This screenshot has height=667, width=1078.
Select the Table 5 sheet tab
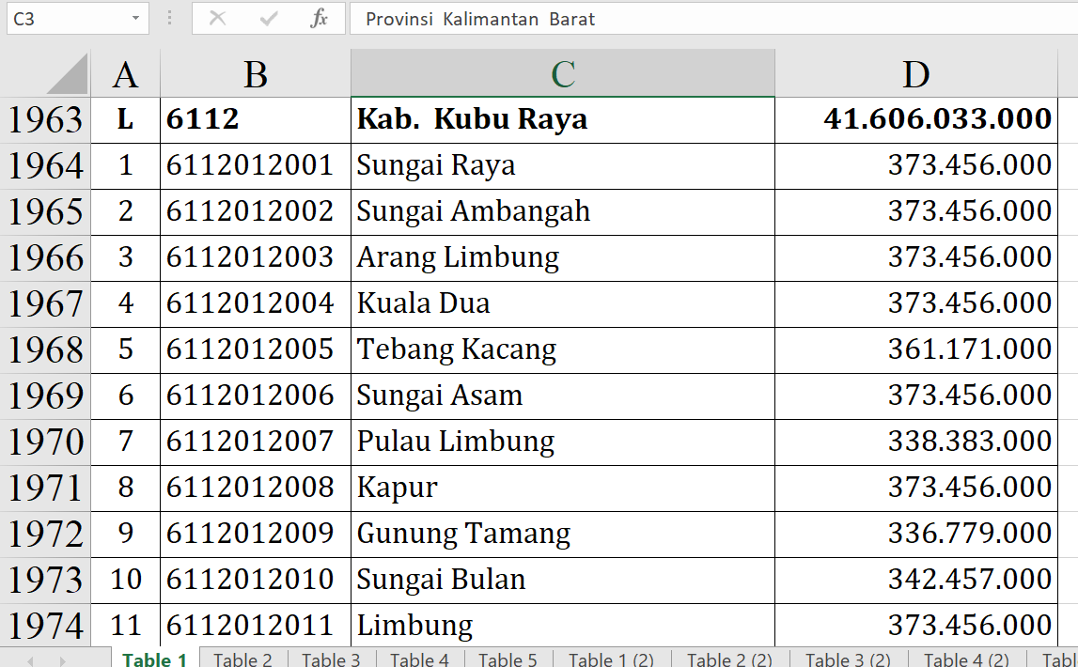click(508, 659)
